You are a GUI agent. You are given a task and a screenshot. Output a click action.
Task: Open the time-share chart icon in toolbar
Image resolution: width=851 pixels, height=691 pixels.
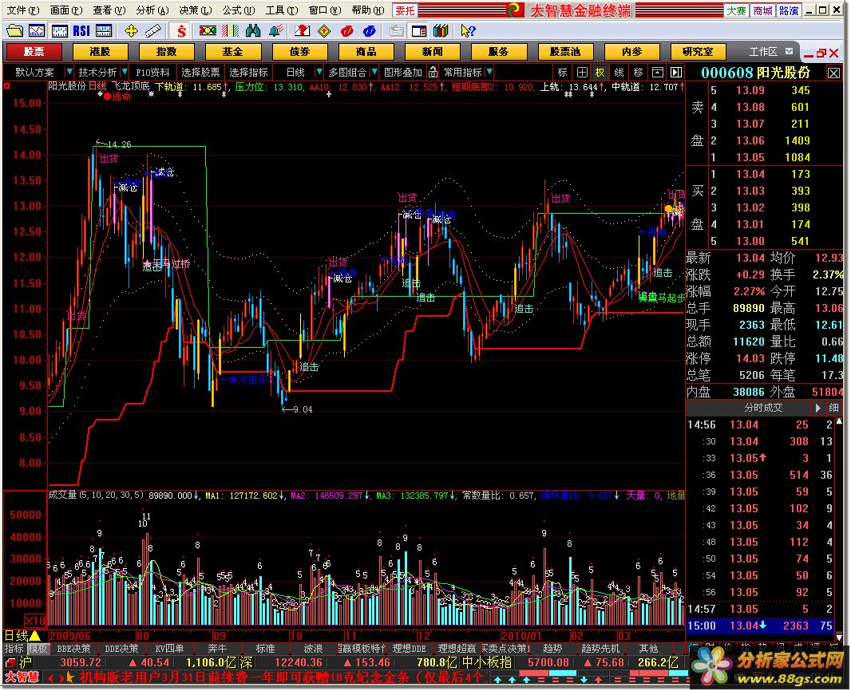point(37,31)
